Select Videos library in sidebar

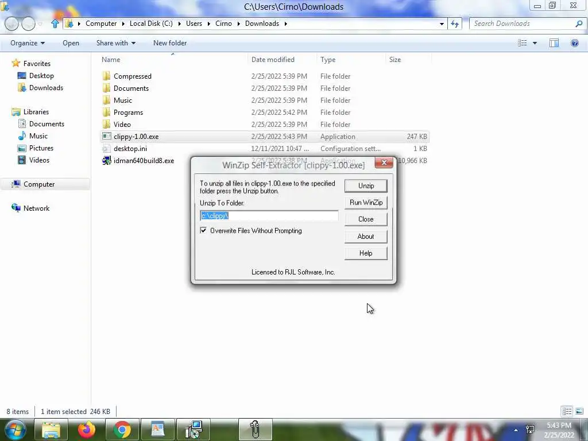(x=39, y=160)
